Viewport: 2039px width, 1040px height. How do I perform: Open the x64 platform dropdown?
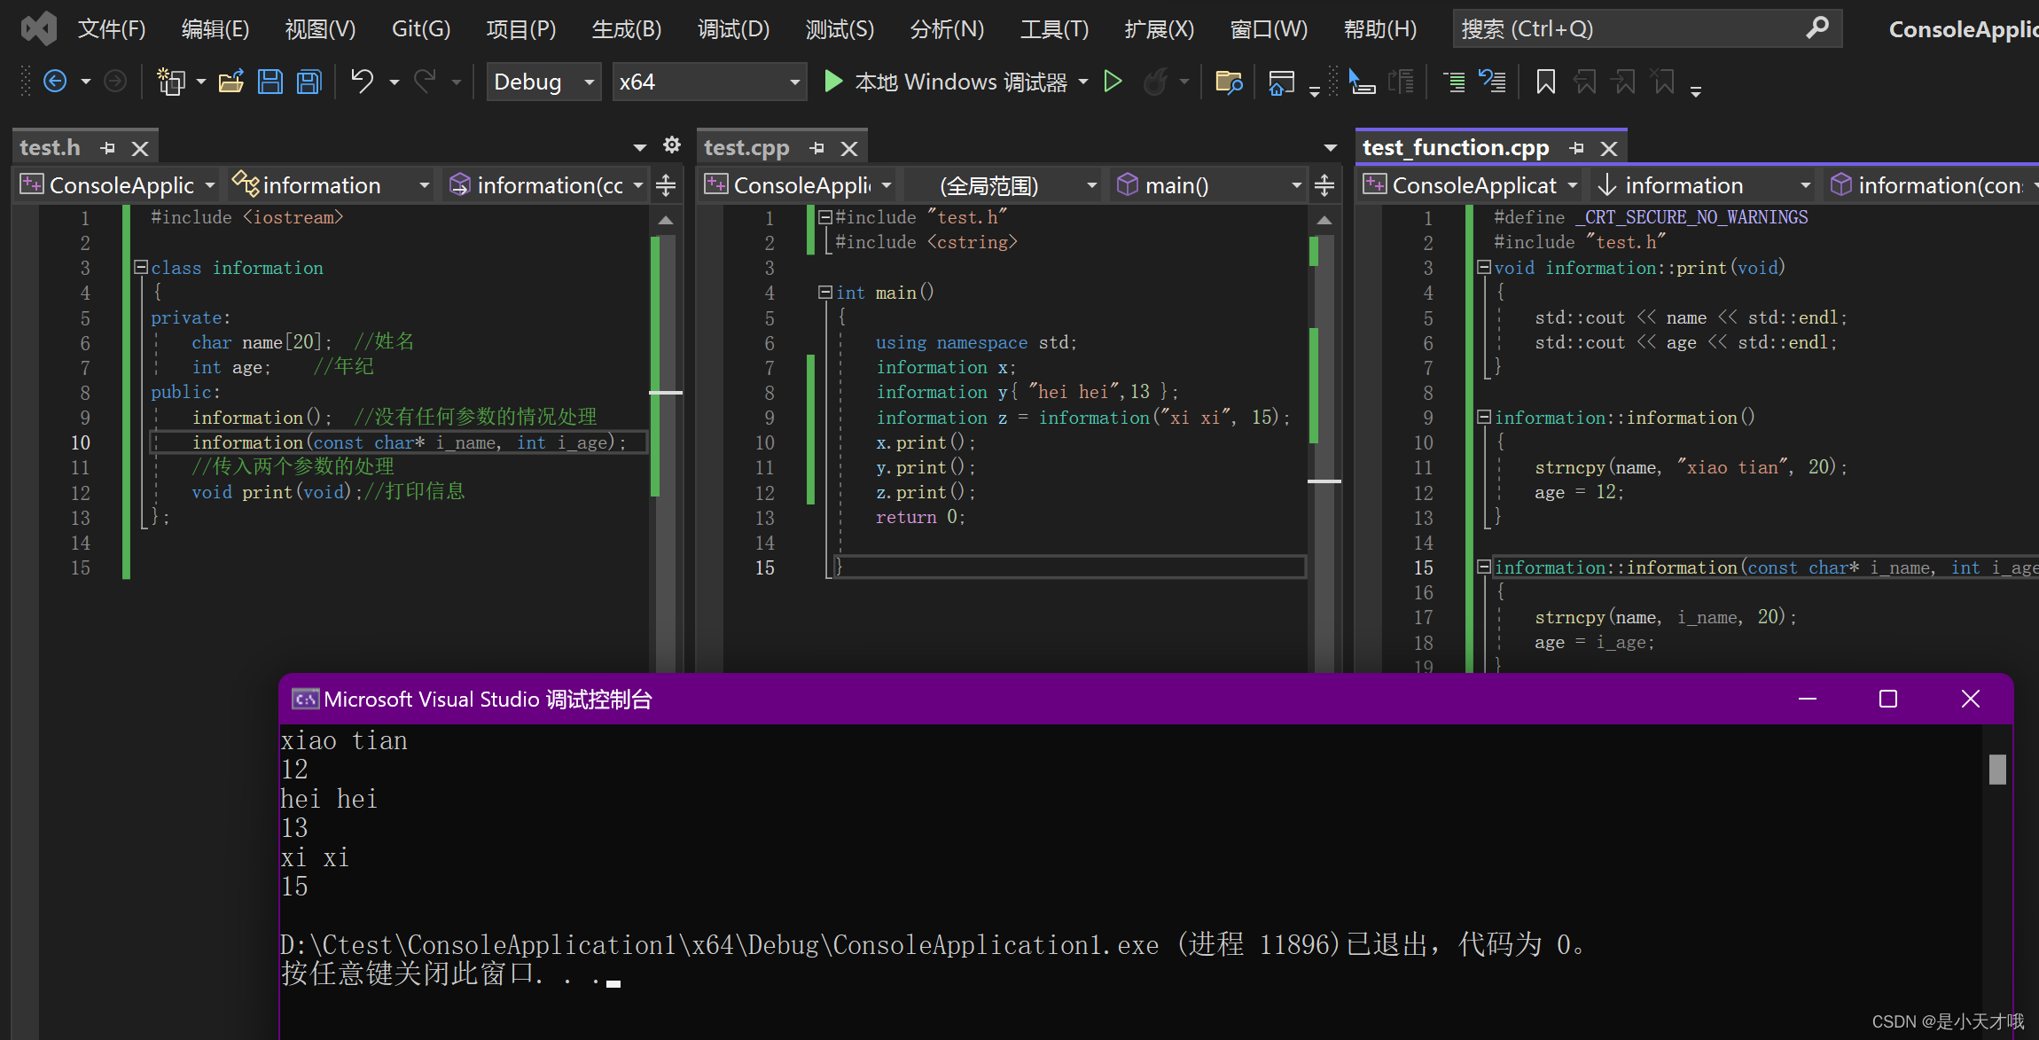pyautogui.click(x=708, y=82)
